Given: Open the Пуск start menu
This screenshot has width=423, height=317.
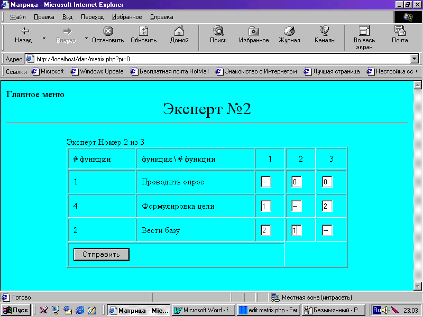Looking at the screenshot, I should [16, 310].
